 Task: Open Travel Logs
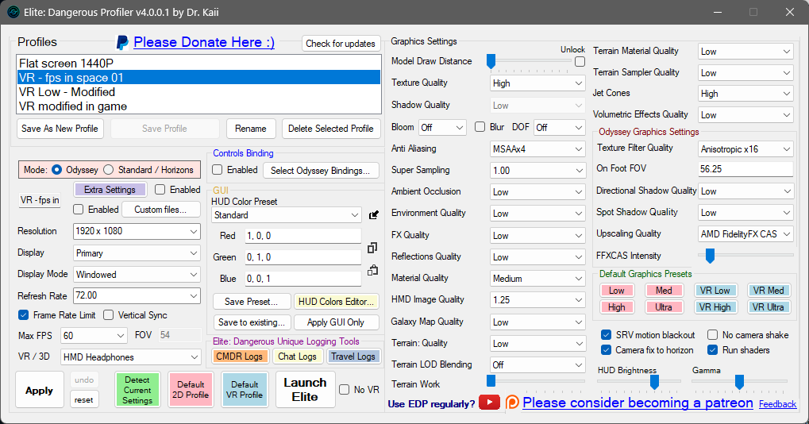(353, 357)
